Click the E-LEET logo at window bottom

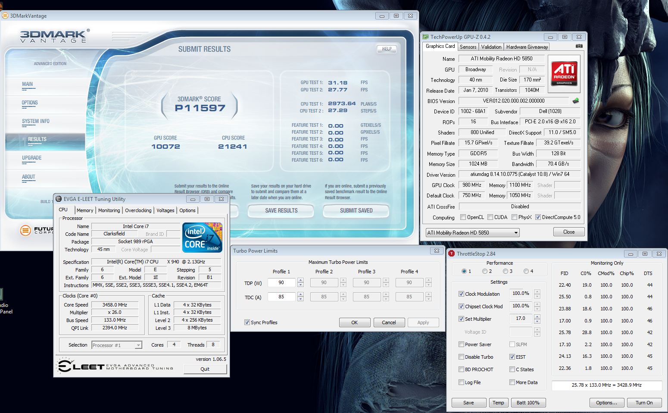pos(114,366)
